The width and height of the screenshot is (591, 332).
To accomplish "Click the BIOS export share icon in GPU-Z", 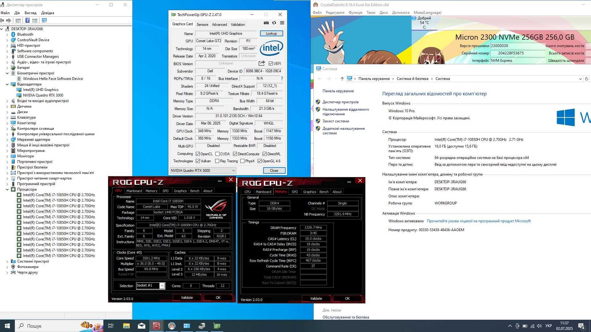I will tap(262, 63).
